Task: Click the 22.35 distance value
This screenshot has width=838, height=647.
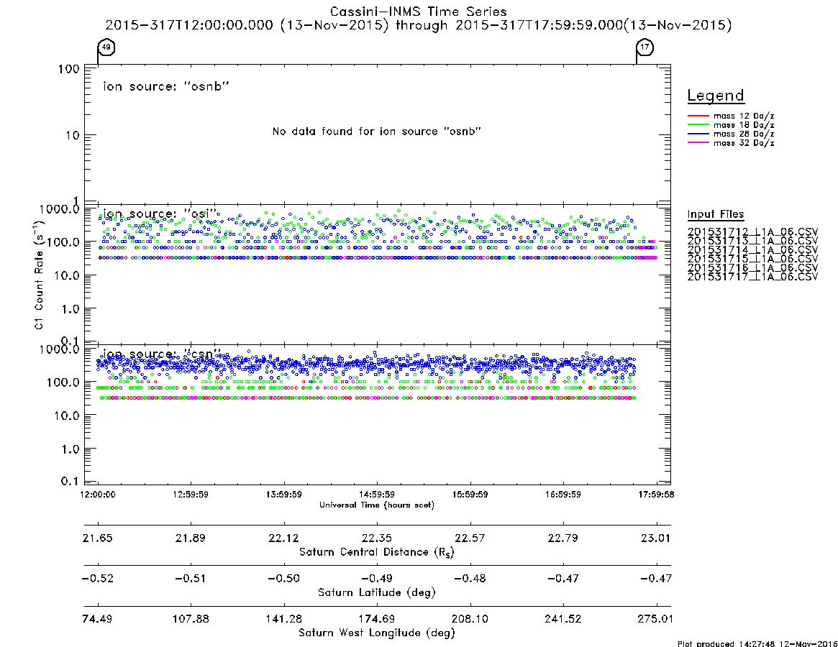Action: pos(377,538)
